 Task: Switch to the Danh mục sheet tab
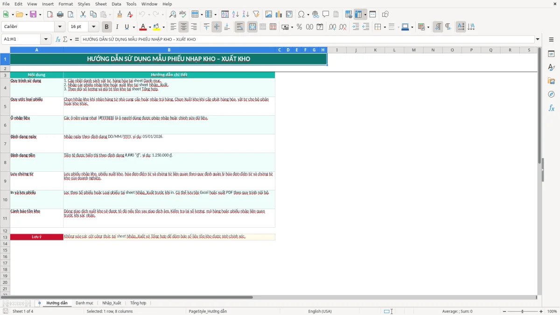pyautogui.click(x=84, y=303)
